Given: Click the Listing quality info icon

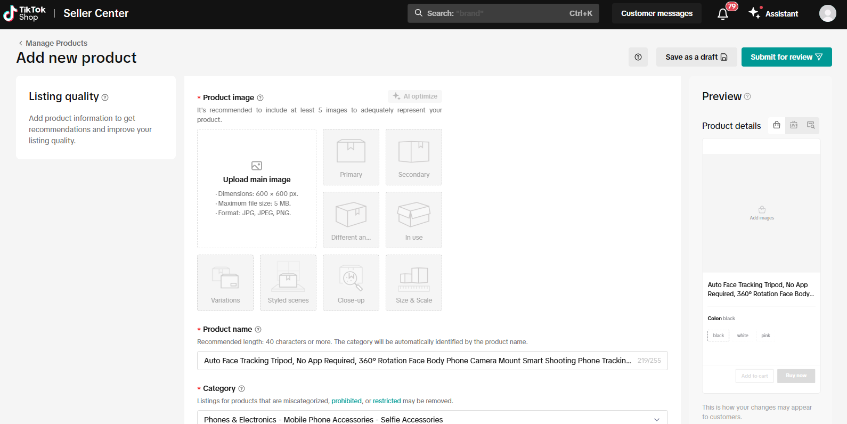Looking at the screenshot, I should tap(105, 97).
